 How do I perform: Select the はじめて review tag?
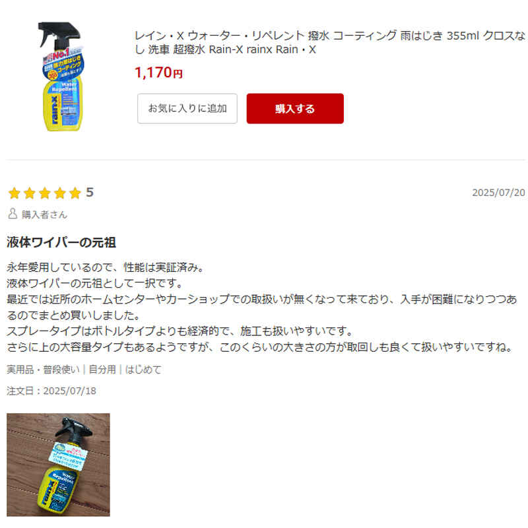tap(143, 370)
